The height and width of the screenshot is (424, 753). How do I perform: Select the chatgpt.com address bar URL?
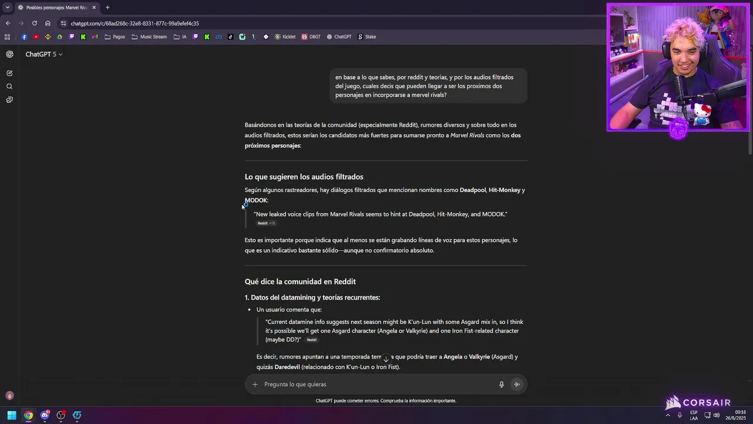135,24
